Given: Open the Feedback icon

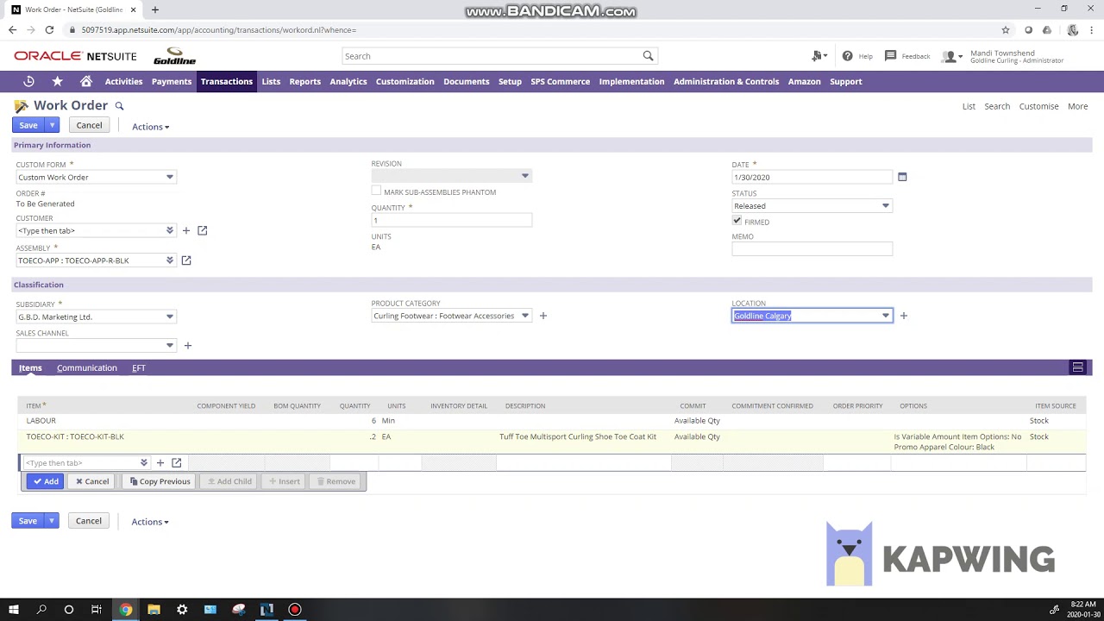Looking at the screenshot, I should pyautogui.click(x=890, y=56).
